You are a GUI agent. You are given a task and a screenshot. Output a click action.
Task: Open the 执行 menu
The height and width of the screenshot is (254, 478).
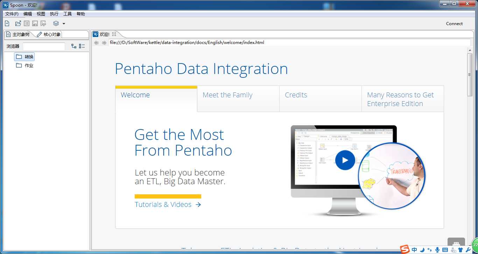point(54,14)
